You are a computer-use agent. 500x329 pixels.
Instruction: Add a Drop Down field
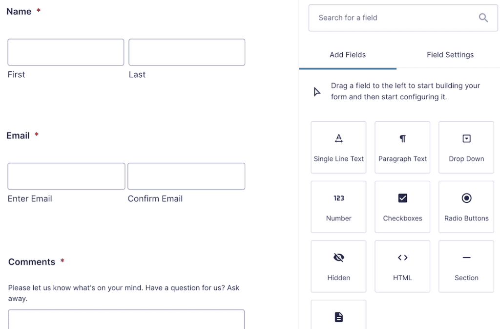pos(466,147)
